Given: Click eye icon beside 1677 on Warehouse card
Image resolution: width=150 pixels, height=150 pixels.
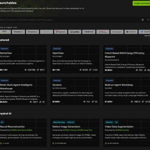Looking at the screenshot, I should tap(31, 102).
